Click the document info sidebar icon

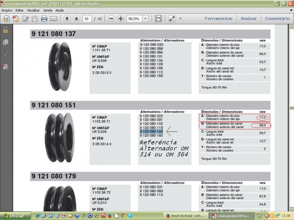(x=6, y=67)
